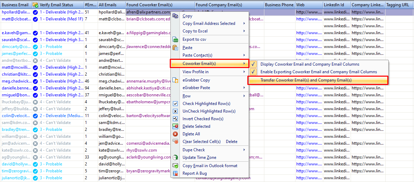Click the LinkedIn Id column header
The image size is (414, 182).
click(x=337, y=5)
